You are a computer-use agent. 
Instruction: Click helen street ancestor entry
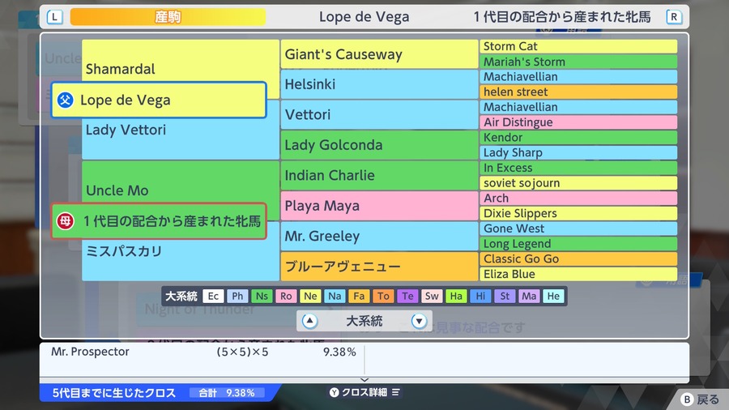point(578,92)
